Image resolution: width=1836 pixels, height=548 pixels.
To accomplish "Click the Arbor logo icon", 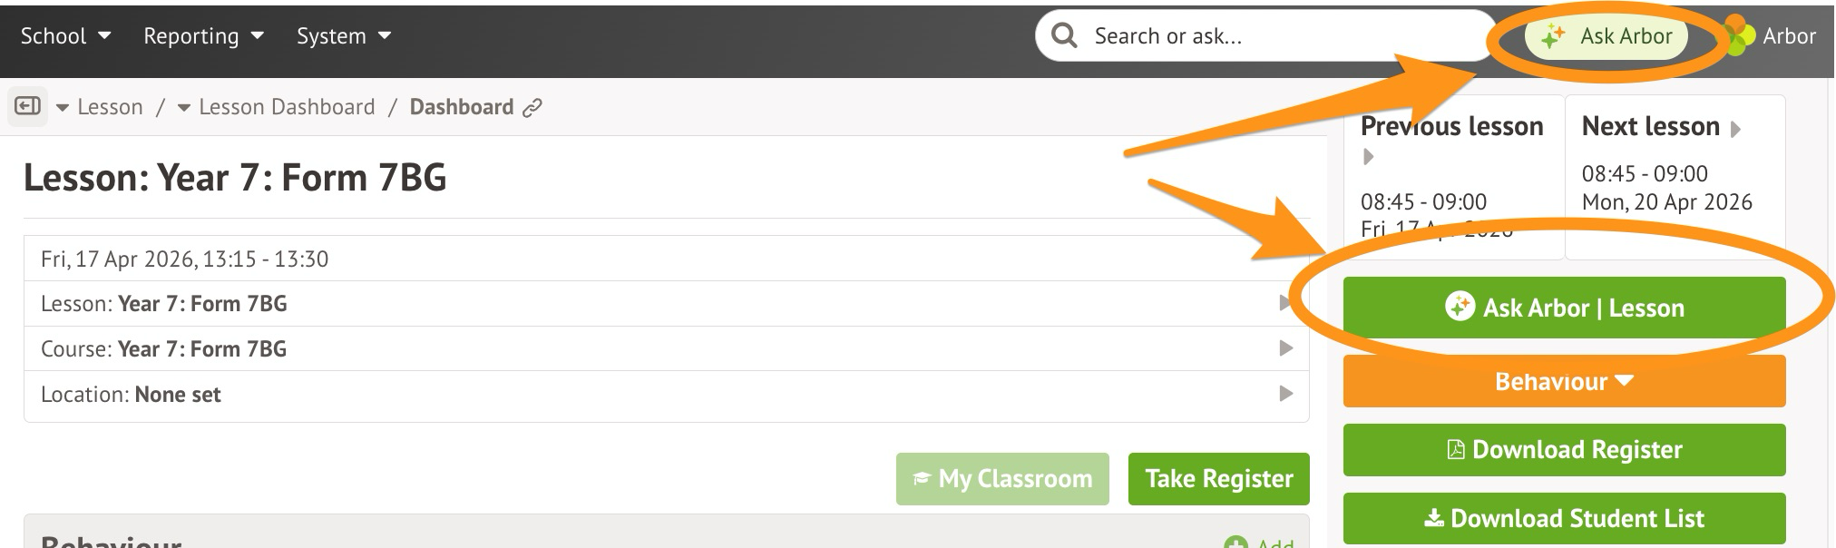I will point(1738,36).
